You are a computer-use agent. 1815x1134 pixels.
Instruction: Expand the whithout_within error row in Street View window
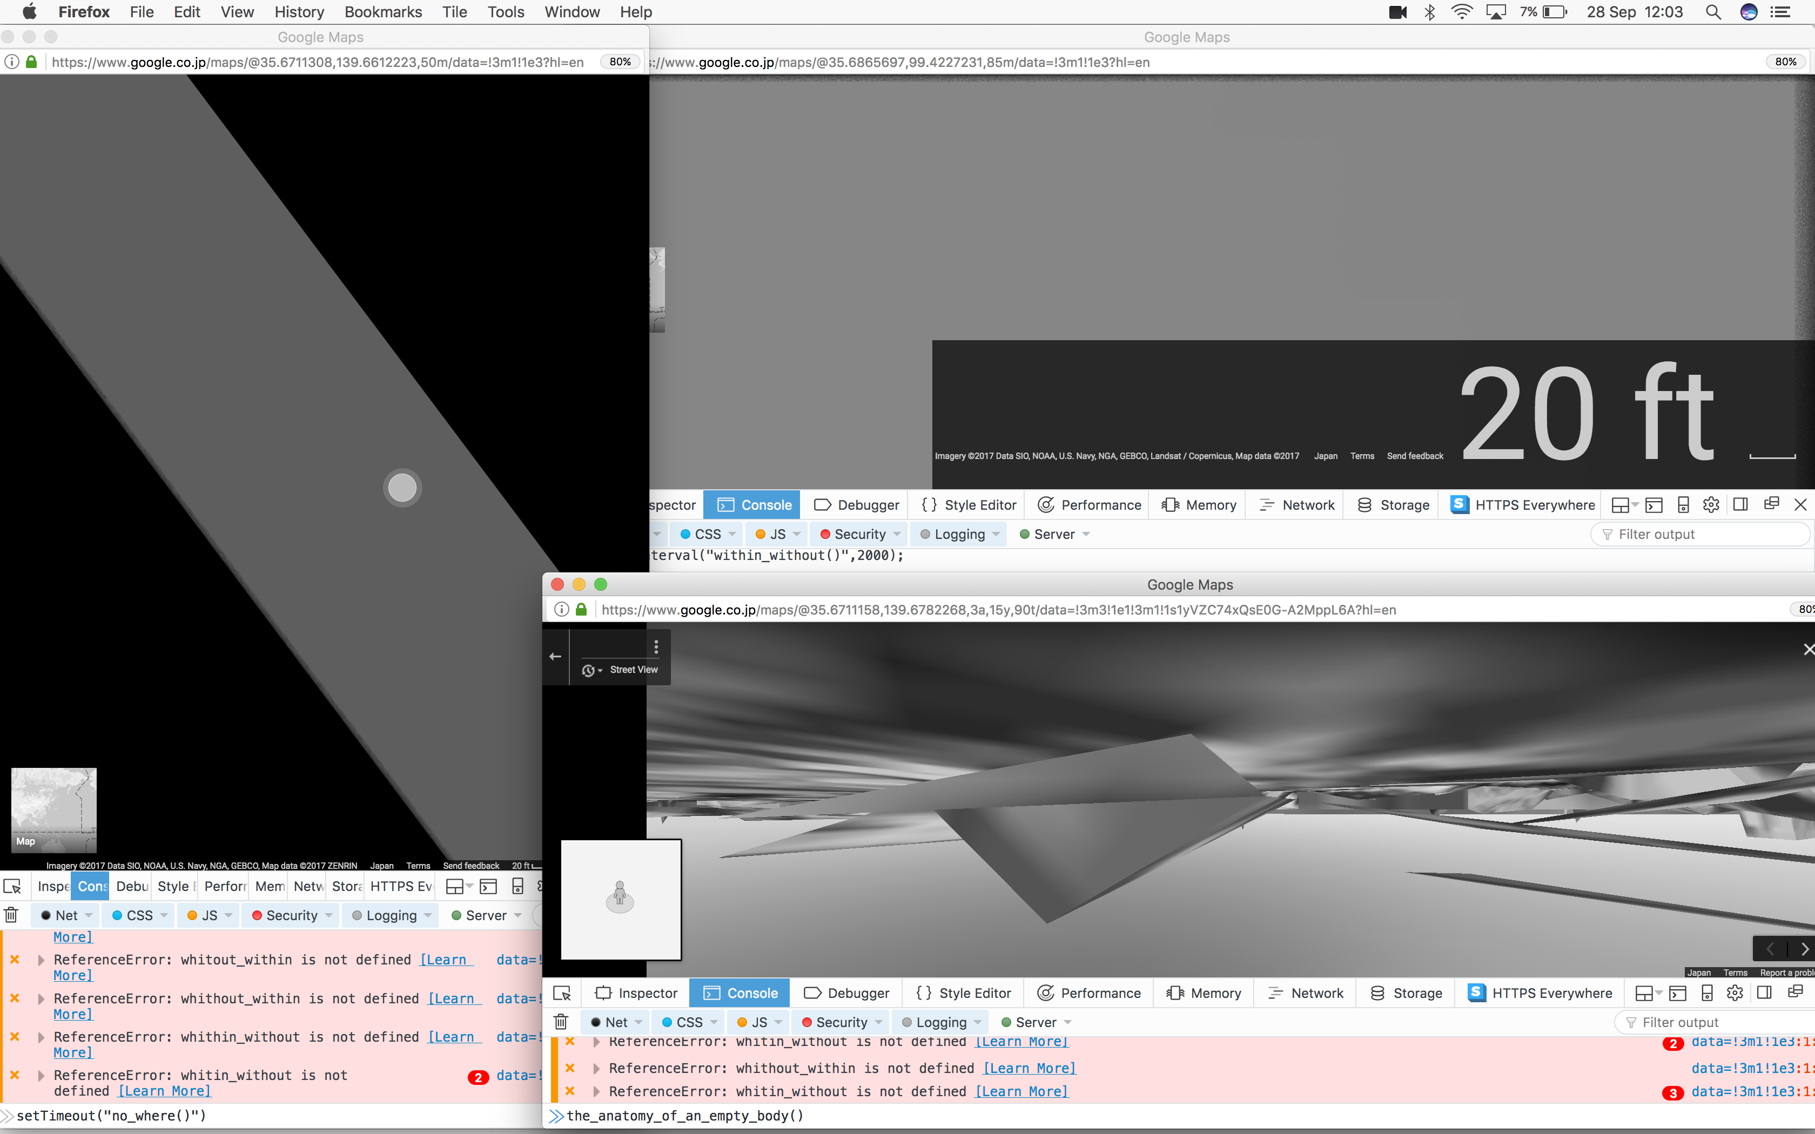[596, 1068]
